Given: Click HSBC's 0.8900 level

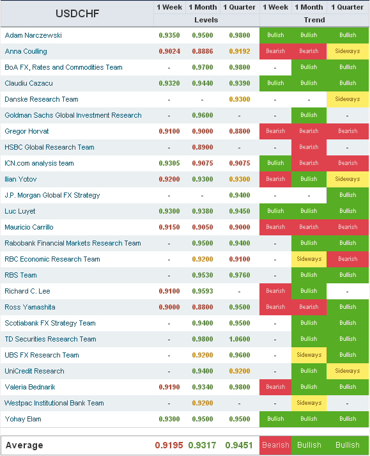Looking at the screenshot, I should (x=203, y=148).
